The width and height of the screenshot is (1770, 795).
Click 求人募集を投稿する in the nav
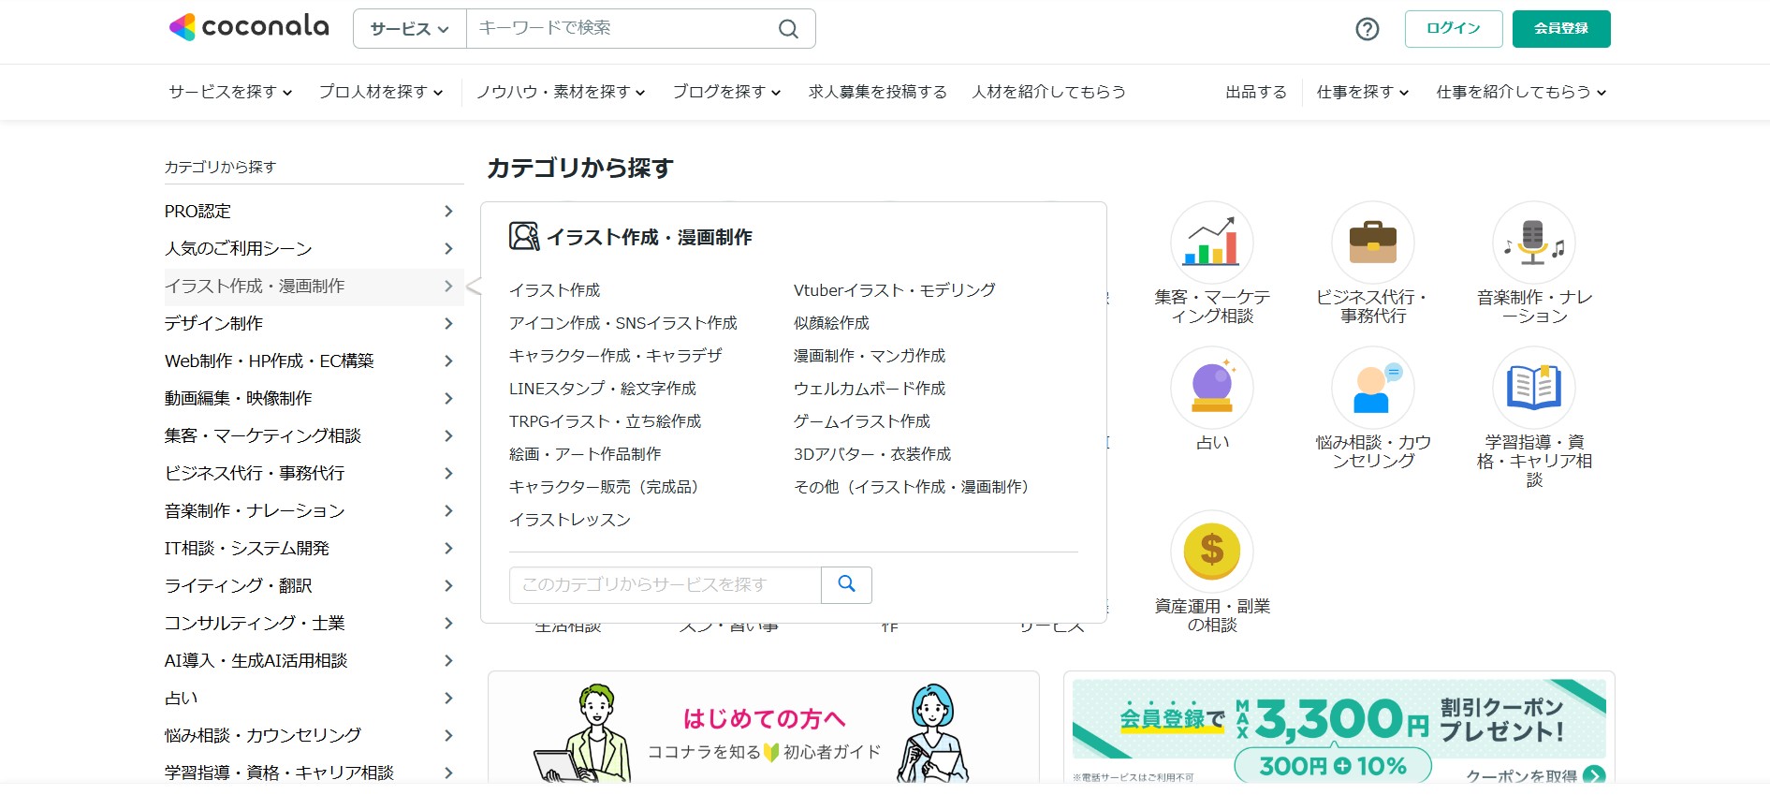[x=878, y=92]
